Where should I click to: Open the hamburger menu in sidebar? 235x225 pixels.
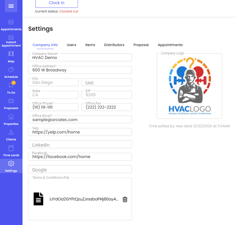coord(11,6)
